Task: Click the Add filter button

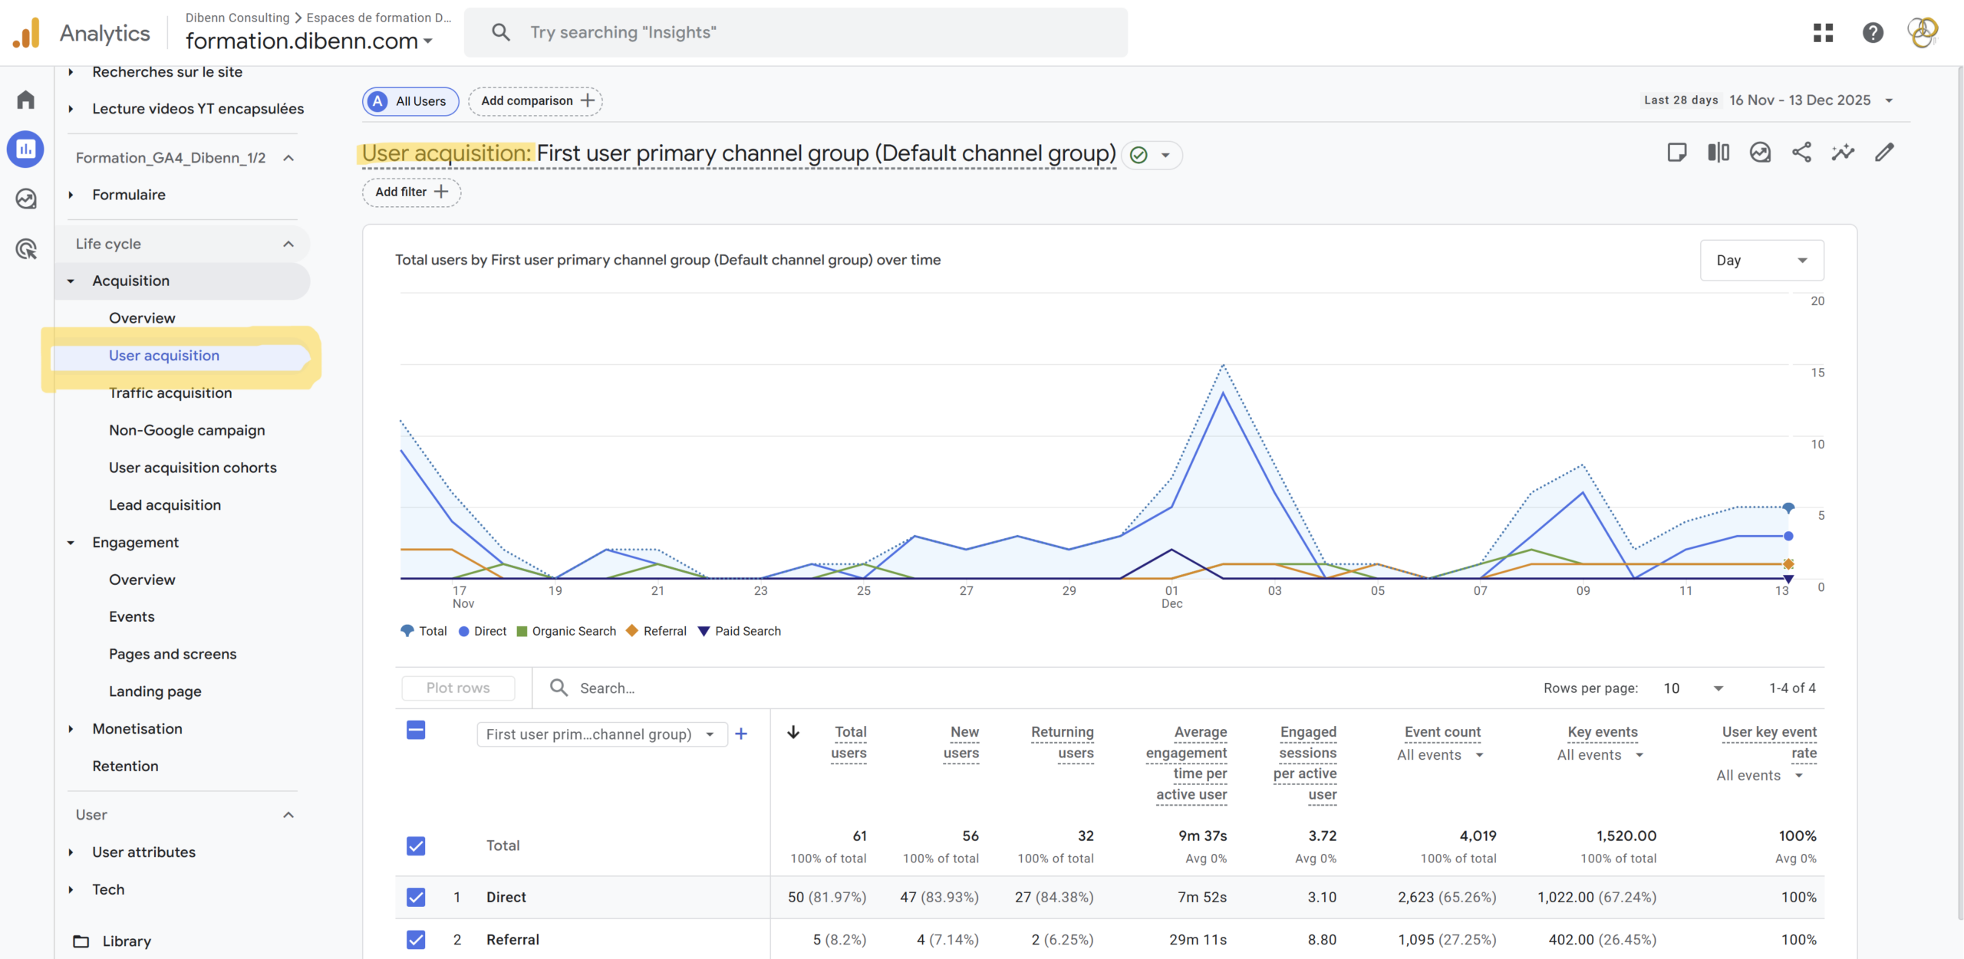Action: (x=411, y=192)
